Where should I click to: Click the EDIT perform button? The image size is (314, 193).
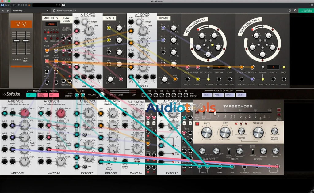54,95
